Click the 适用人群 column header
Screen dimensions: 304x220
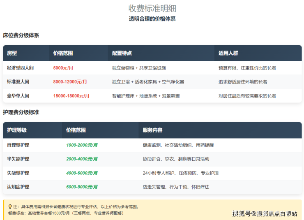pos(228,53)
